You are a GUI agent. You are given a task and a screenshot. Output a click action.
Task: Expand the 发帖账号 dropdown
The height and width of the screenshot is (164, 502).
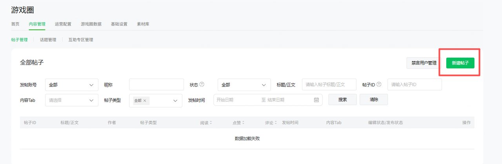(72, 84)
